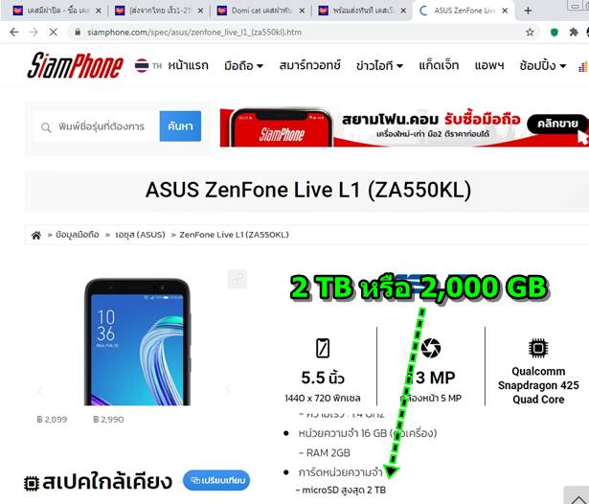Click the browser back arrow
The width and height of the screenshot is (589, 504).
[14, 33]
